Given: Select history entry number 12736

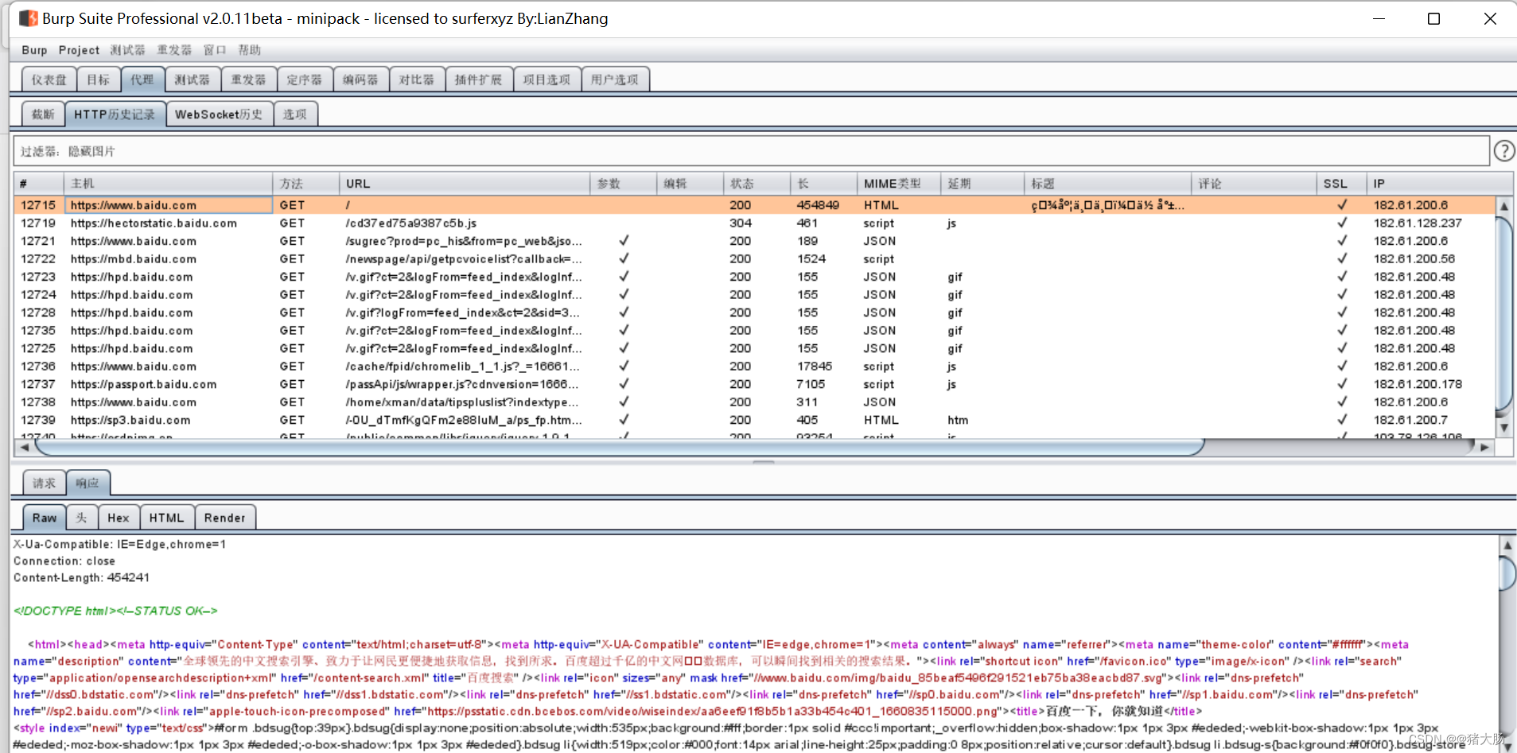Looking at the screenshot, I should (754, 367).
